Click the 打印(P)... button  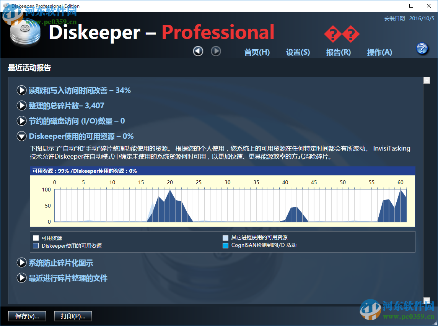pos(73,316)
